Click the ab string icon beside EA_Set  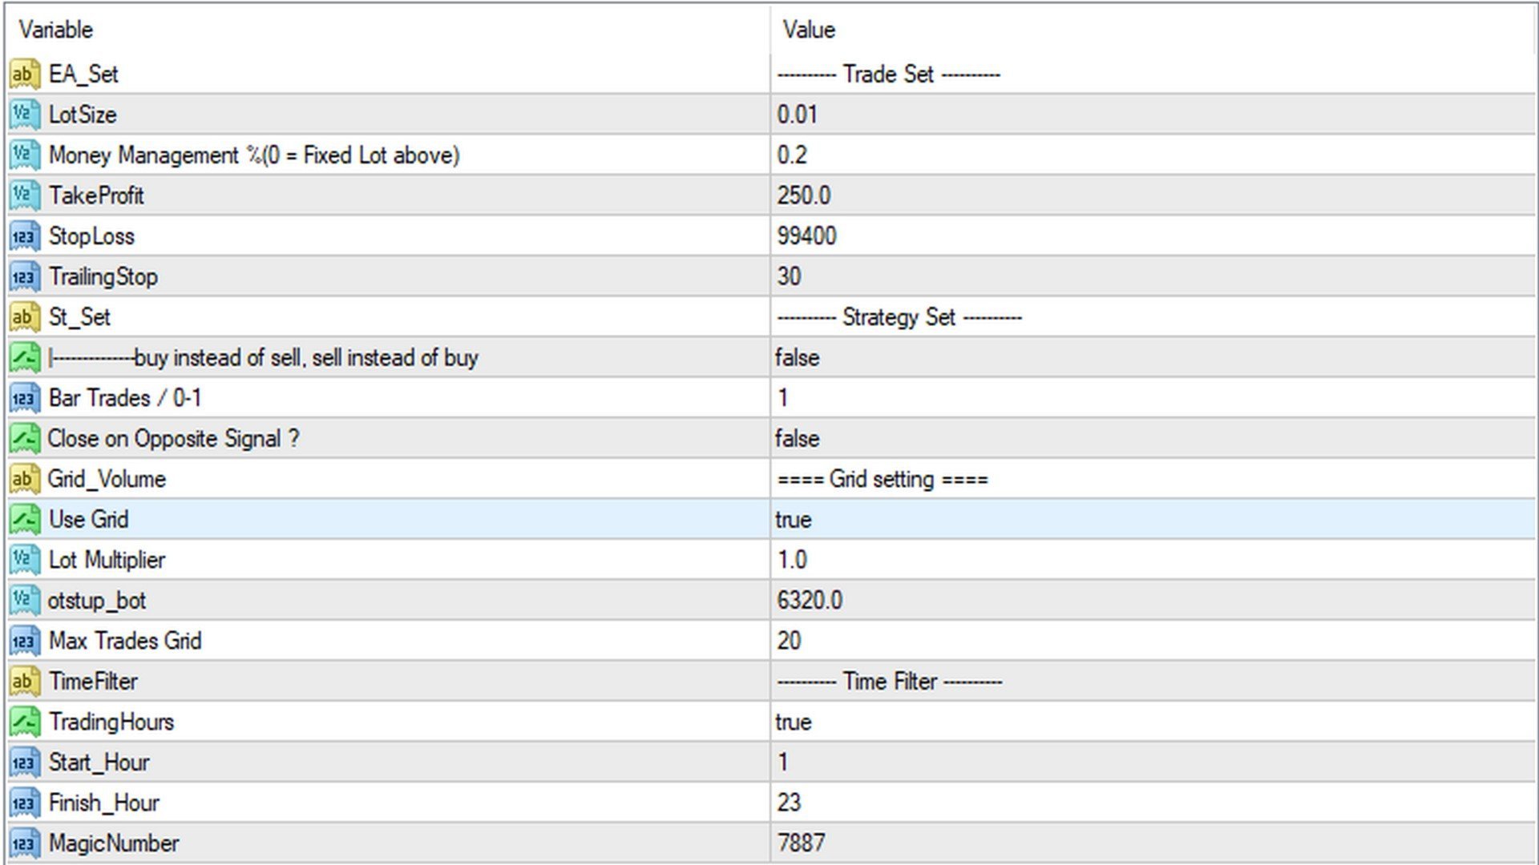23,74
